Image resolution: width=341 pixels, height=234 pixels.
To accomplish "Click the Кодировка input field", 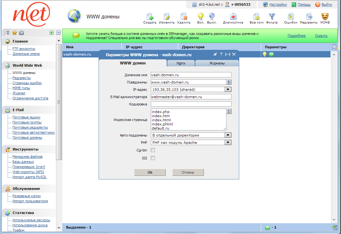I will tap(191, 104).
